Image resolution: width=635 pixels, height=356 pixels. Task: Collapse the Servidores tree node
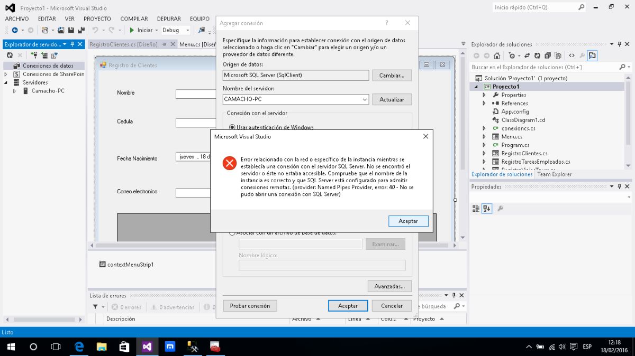6,82
